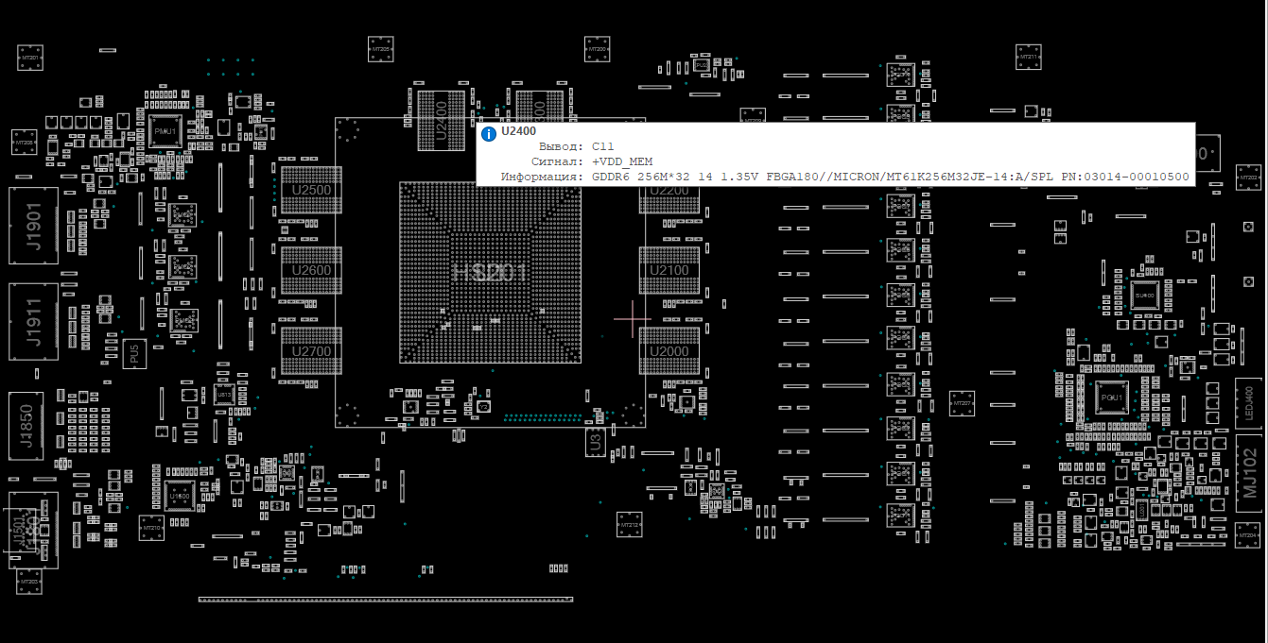Select memory chip U2700

(x=311, y=351)
